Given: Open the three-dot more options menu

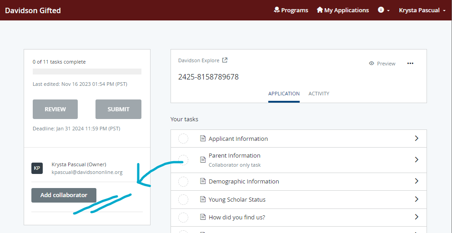Looking at the screenshot, I should (x=410, y=64).
